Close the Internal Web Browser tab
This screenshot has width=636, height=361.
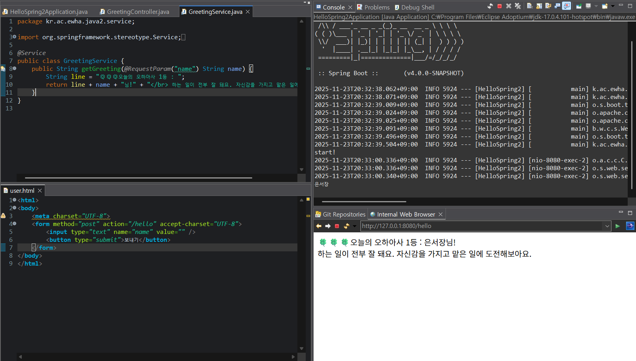[x=440, y=214]
